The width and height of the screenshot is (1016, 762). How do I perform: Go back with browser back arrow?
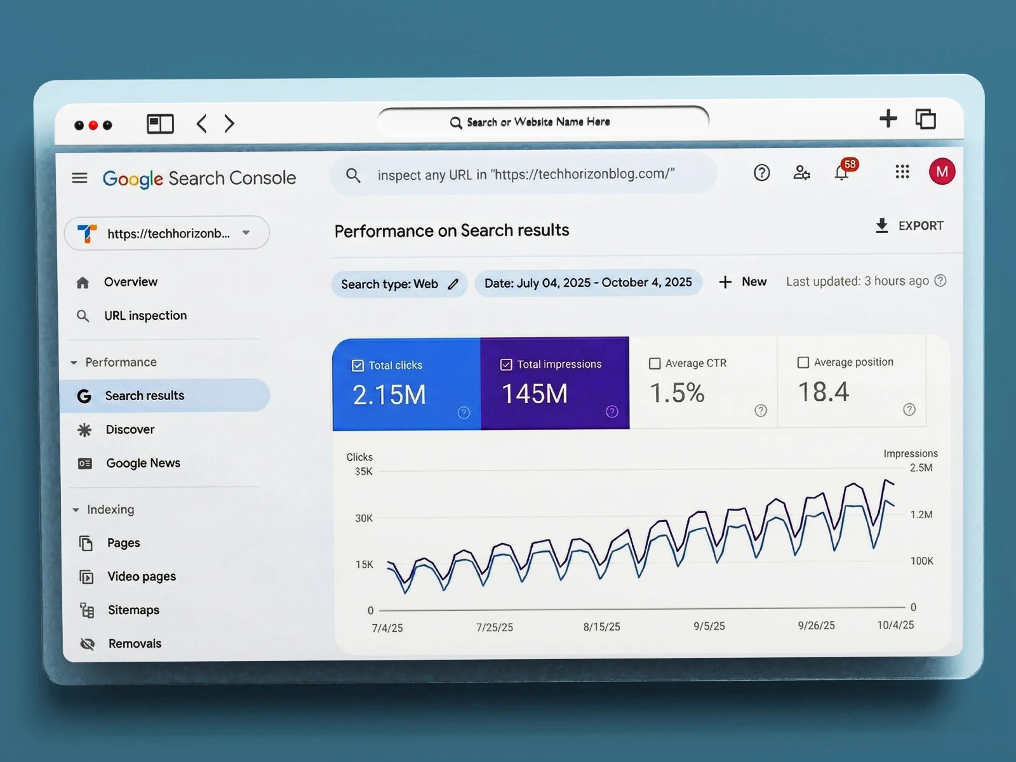(202, 123)
